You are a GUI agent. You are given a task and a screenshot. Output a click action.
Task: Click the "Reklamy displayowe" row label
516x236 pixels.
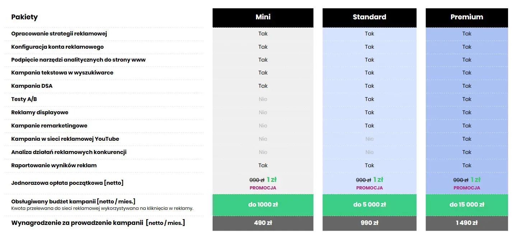click(39, 112)
